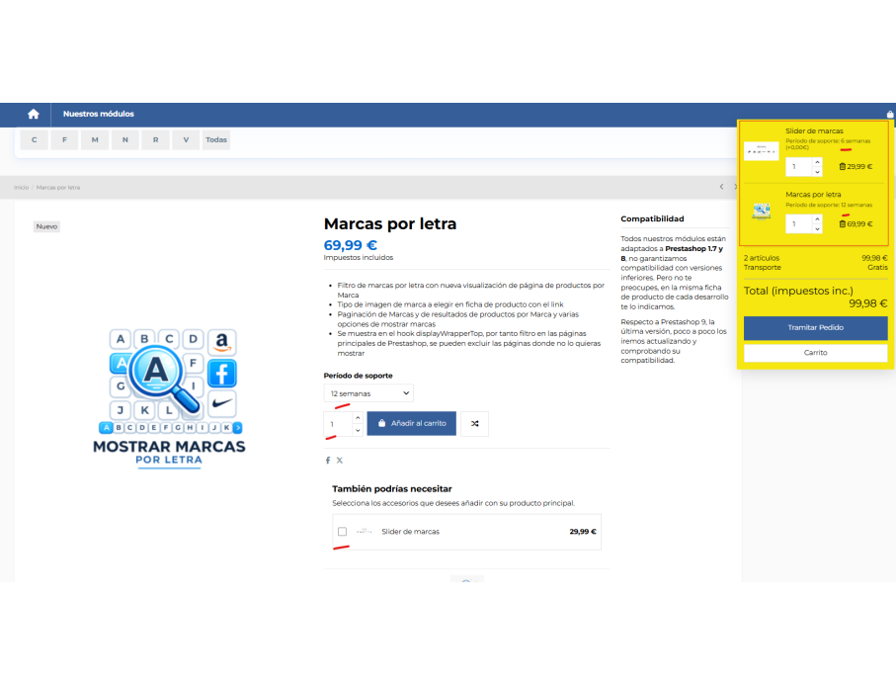The height and width of the screenshot is (685, 896).
Task: Filter brands by letter V
Action: click(186, 139)
